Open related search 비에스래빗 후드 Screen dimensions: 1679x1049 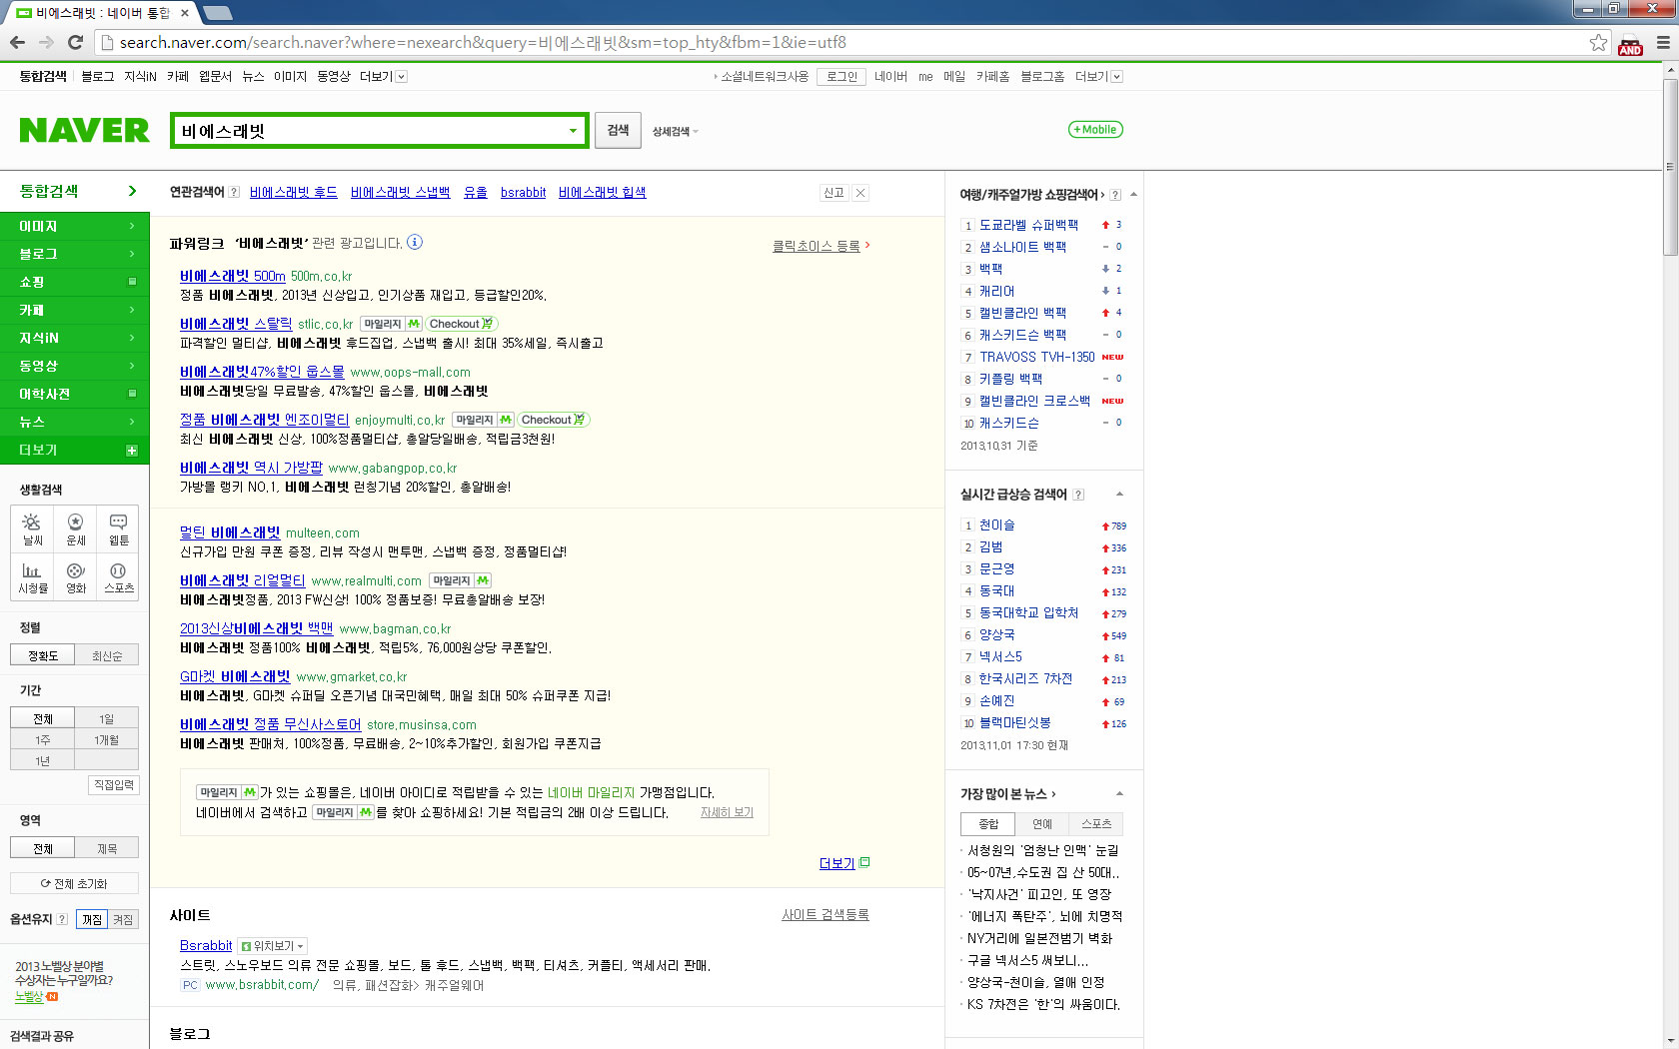293,192
